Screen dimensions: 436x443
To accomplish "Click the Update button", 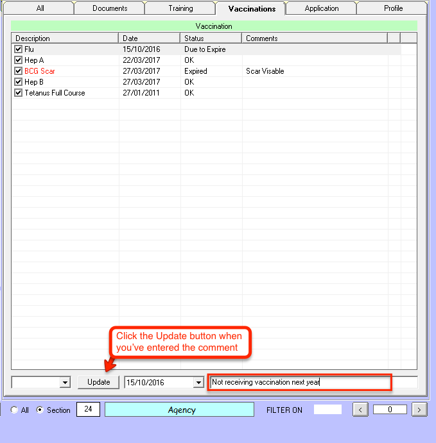I will [x=99, y=382].
